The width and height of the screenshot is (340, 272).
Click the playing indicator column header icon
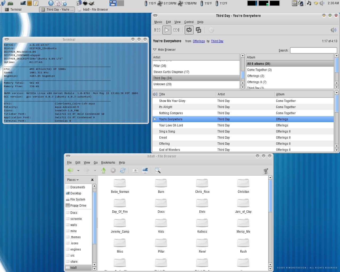[x=155, y=94]
